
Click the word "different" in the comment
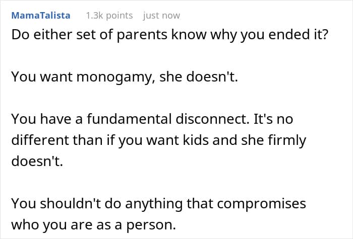[38, 140]
